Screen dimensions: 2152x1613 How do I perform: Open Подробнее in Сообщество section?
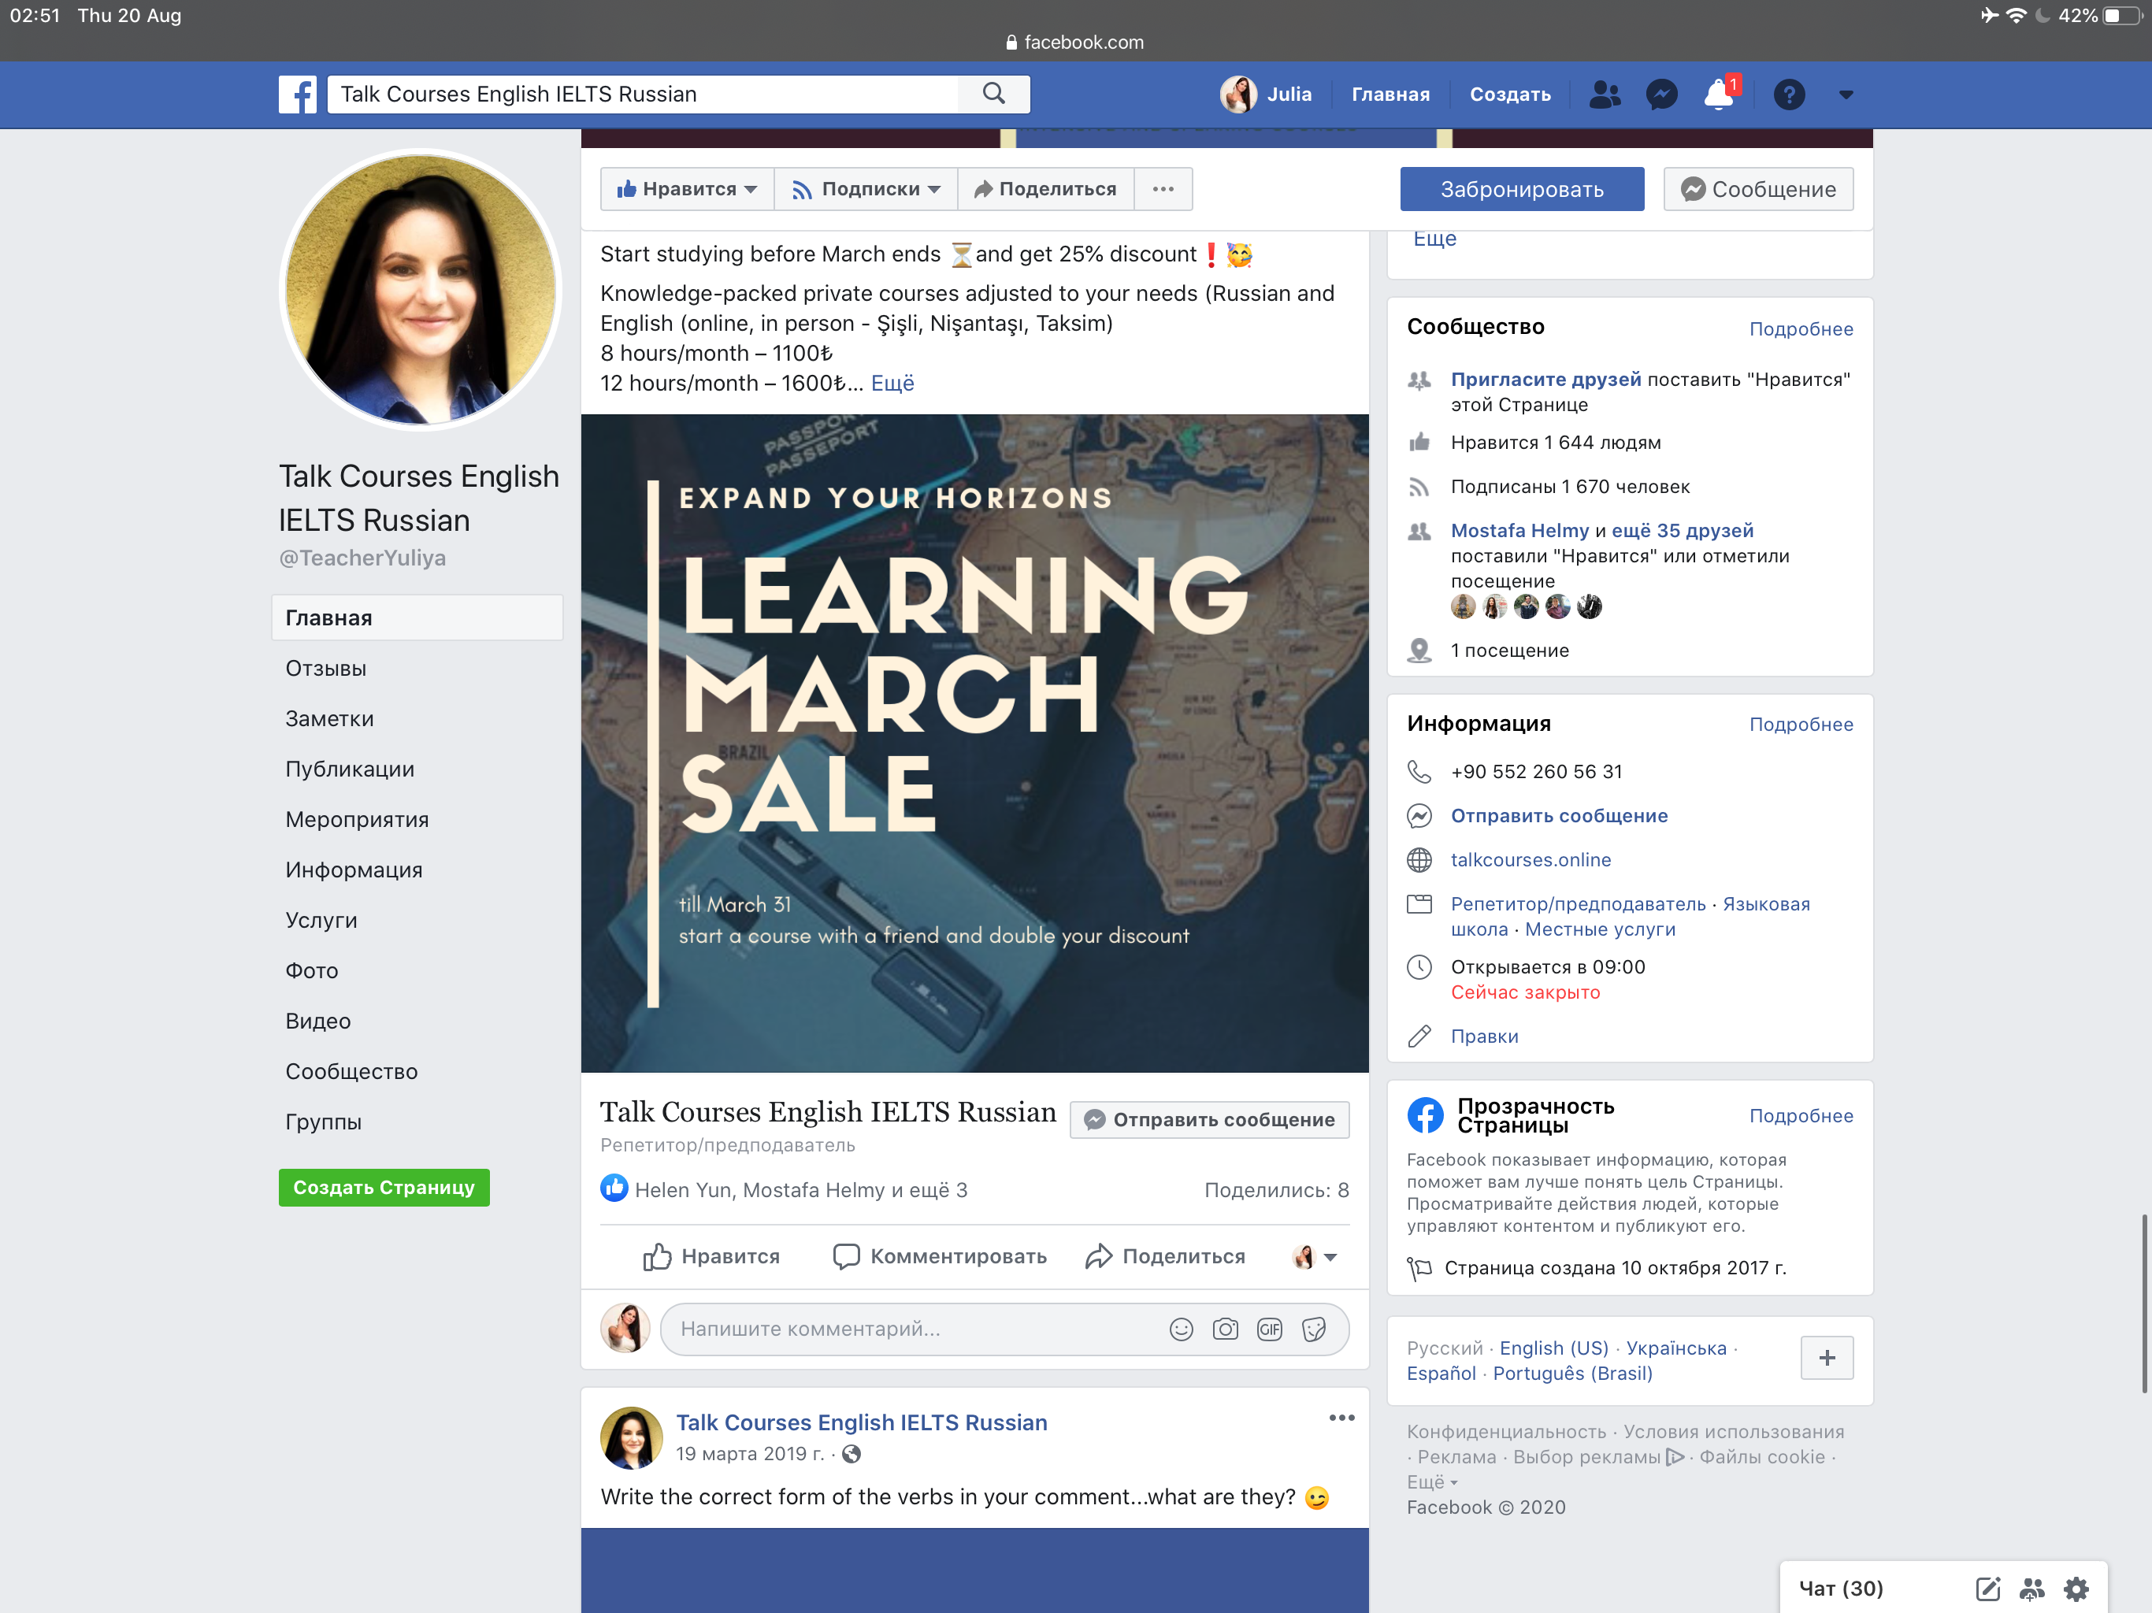coord(1801,329)
